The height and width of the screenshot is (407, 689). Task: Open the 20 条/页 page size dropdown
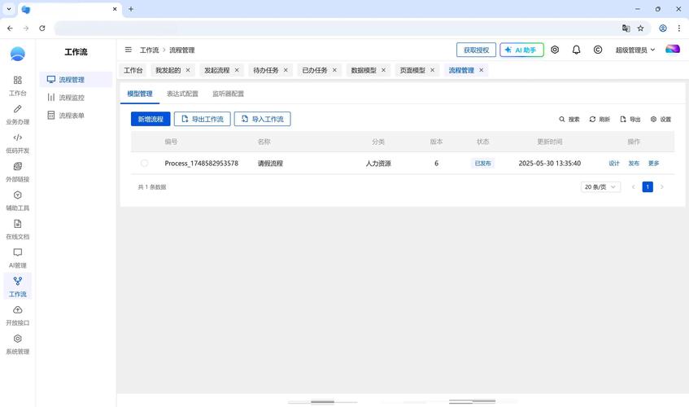tap(600, 186)
